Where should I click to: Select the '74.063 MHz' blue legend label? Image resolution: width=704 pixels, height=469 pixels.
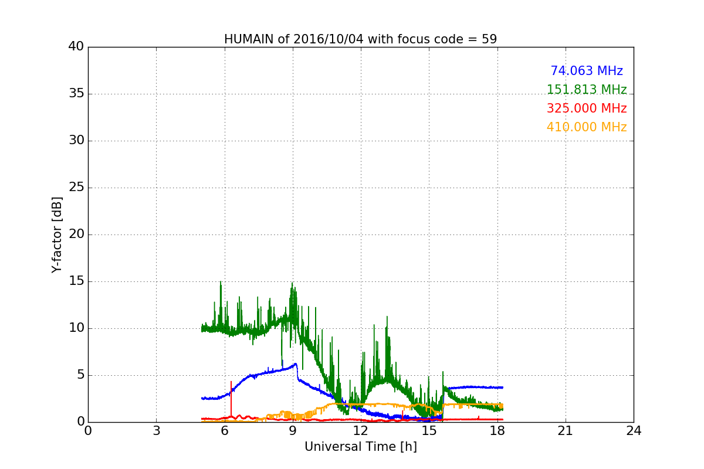coord(587,71)
